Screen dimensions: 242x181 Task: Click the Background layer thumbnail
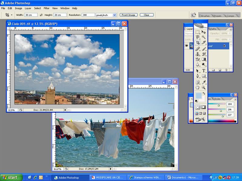191,46
